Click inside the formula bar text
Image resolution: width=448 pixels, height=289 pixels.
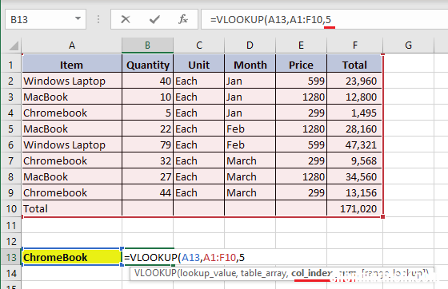(x=270, y=20)
